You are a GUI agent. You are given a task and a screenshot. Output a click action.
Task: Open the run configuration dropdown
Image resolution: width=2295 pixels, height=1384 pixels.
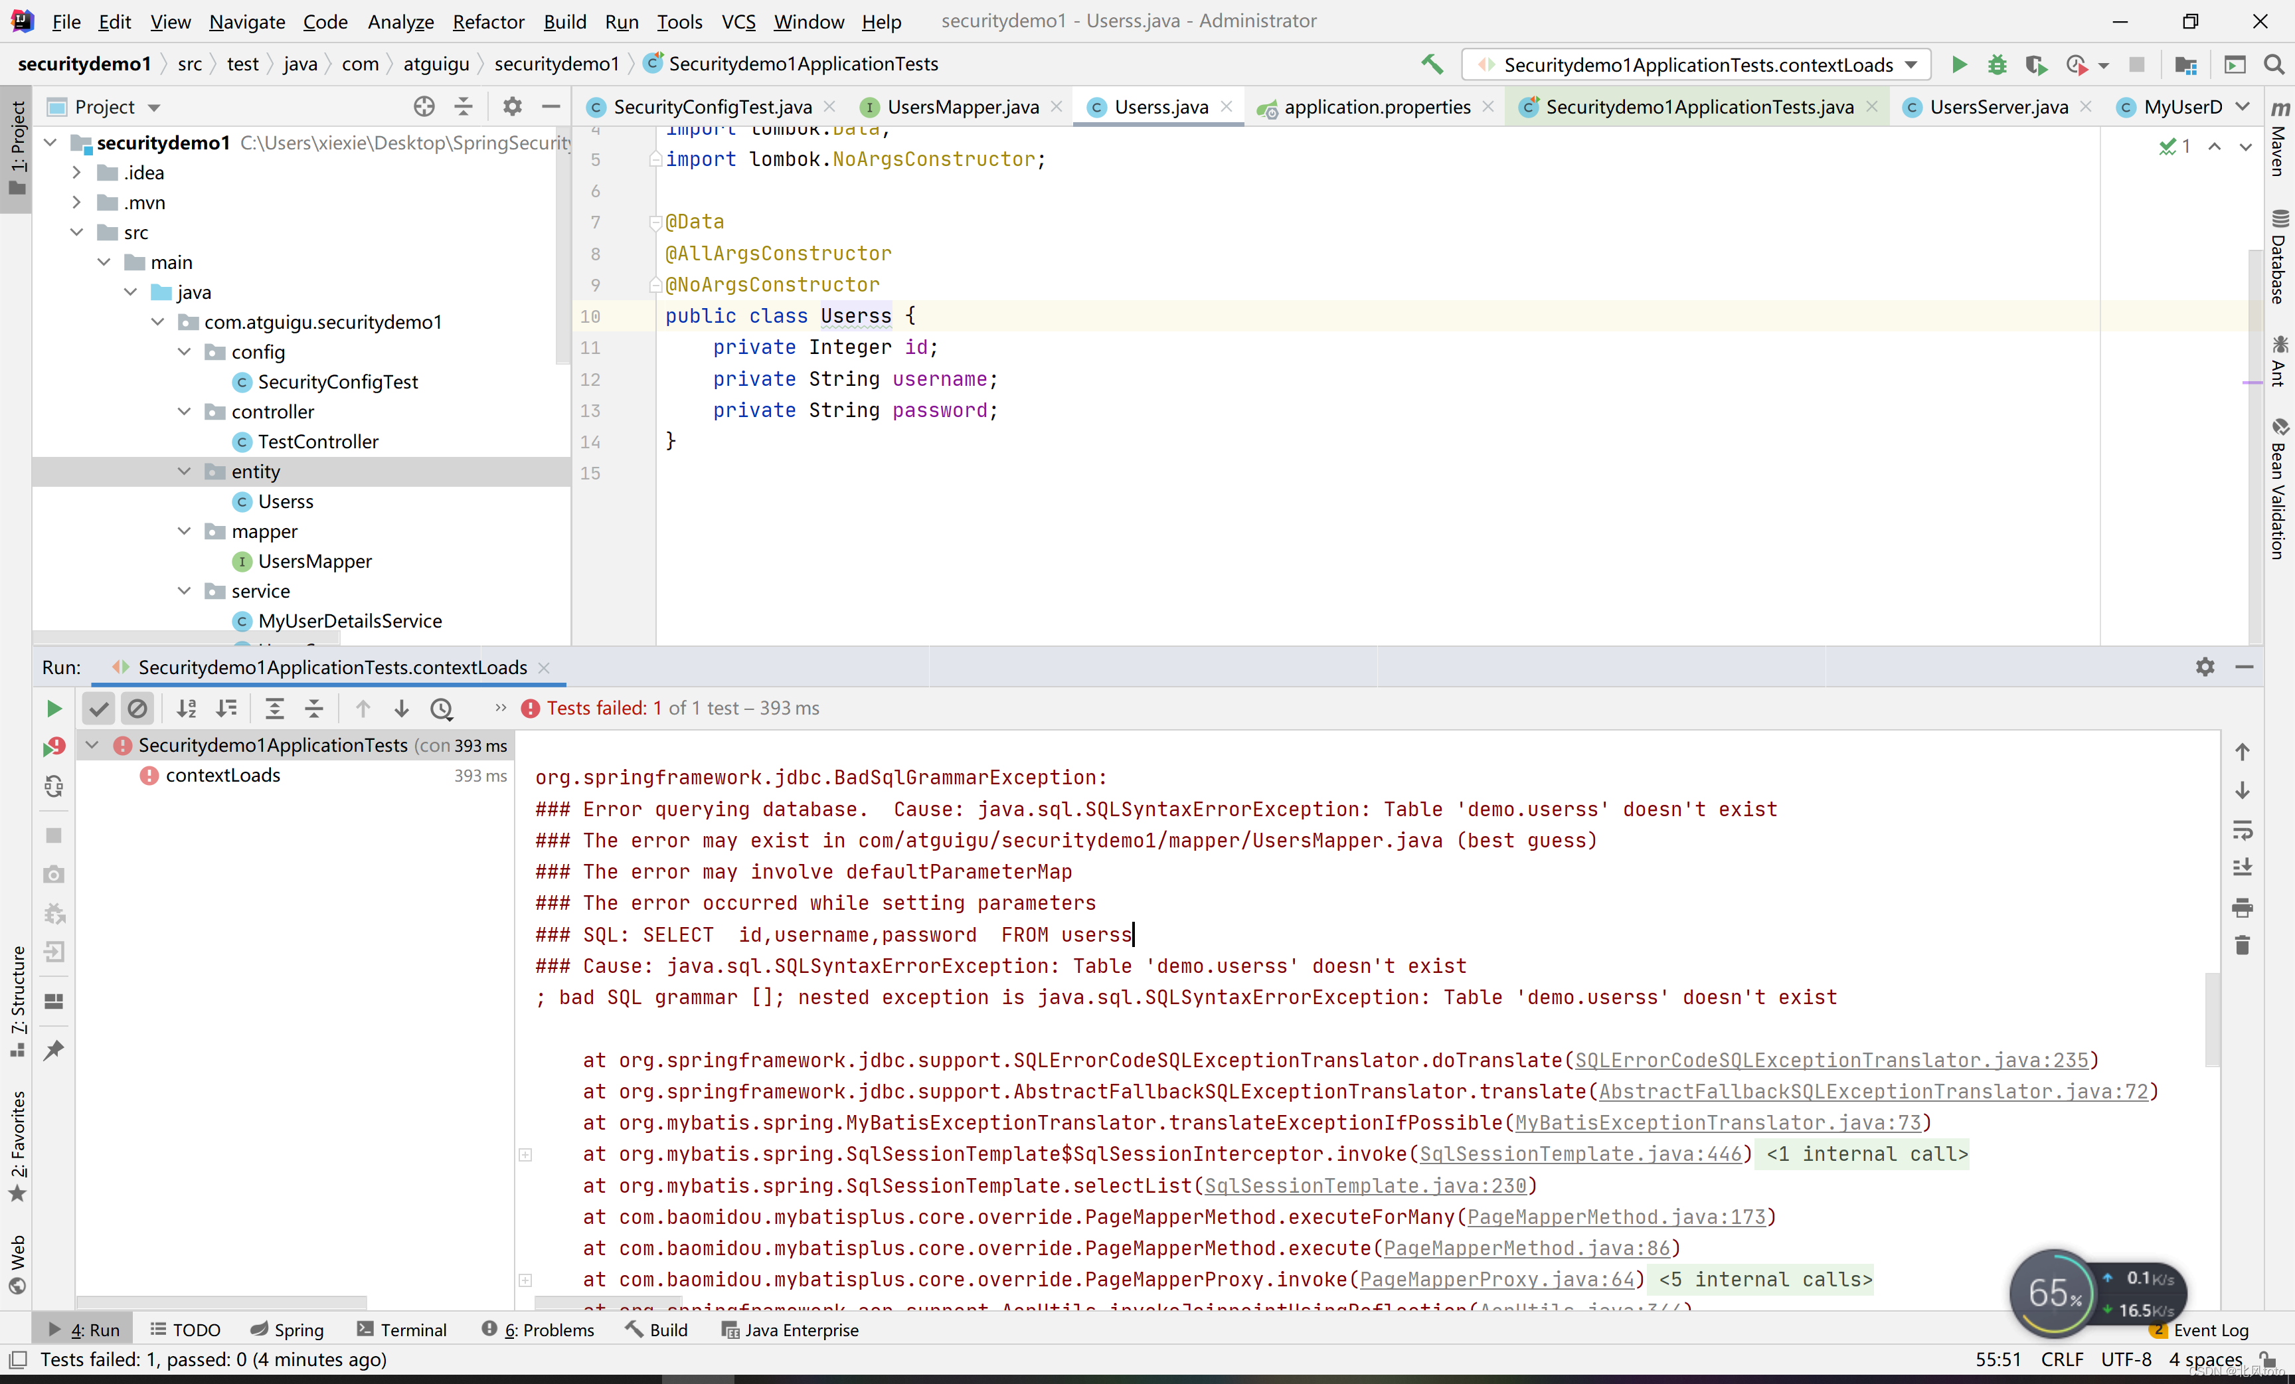pyautogui.click(x=1911, y=64)
